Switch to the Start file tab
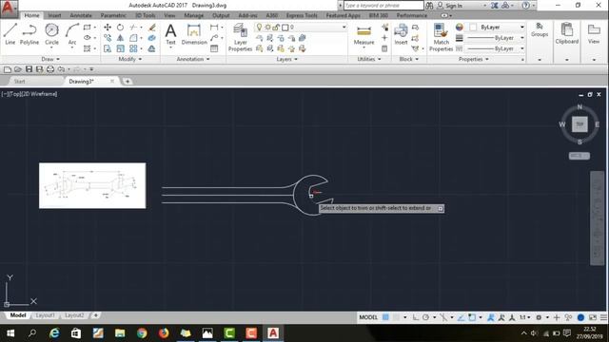 pyautogui.click(x=19, y=82)
